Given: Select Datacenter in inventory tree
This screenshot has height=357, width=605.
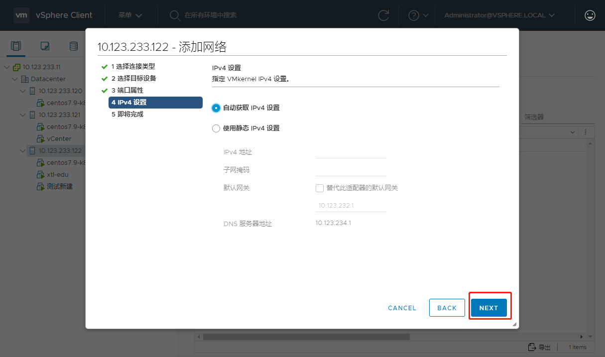Looking at the screenshot, I should click(x=48, y=79).
